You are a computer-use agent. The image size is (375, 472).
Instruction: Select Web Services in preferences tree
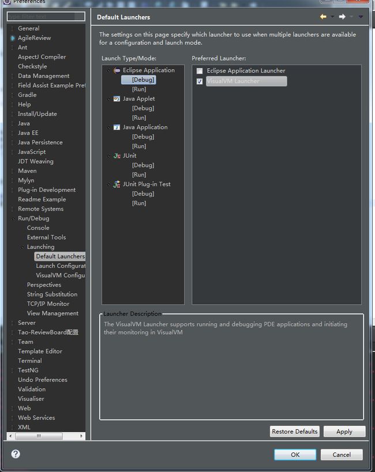click(x=36, y=418)
